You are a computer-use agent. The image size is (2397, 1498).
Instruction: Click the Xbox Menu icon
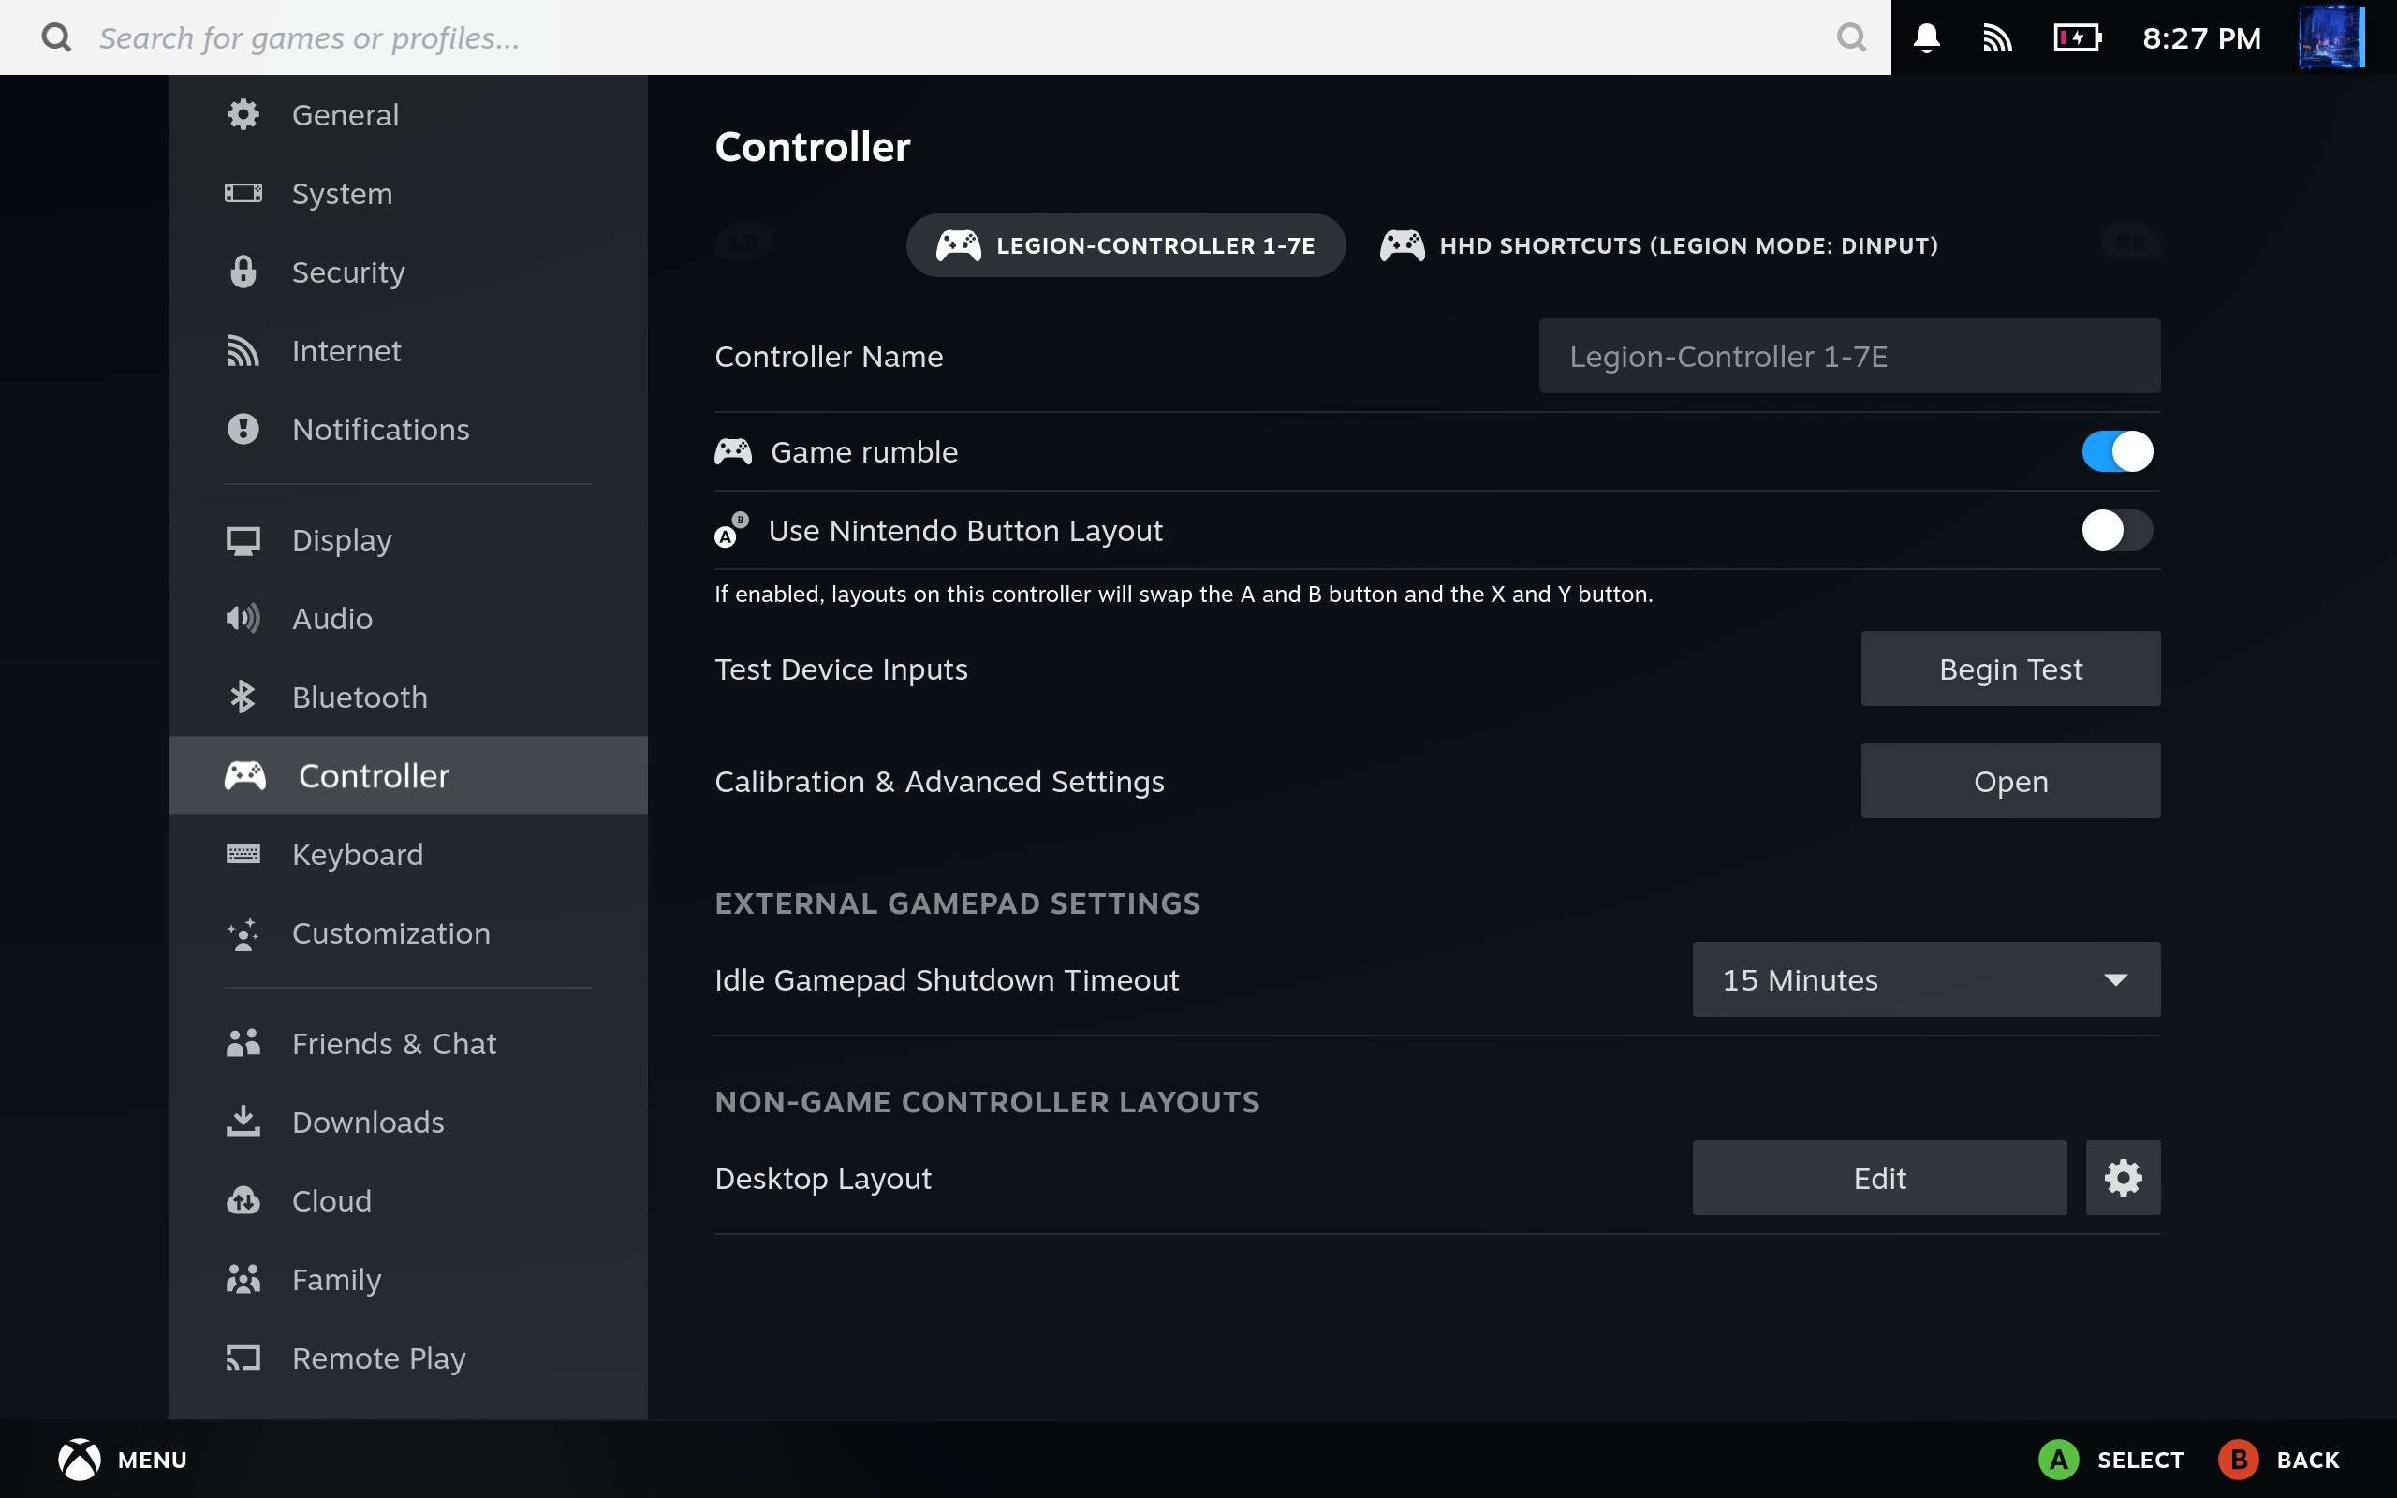(x=80, y=1460)
